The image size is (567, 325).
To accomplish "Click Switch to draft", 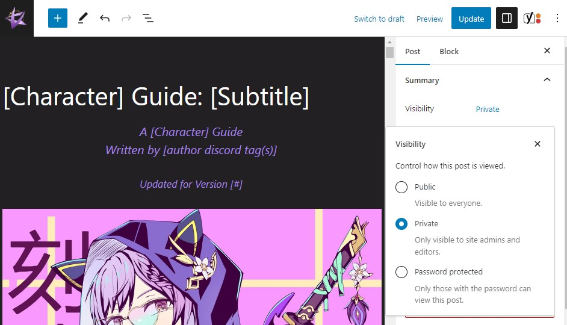I will coord(379,19).
